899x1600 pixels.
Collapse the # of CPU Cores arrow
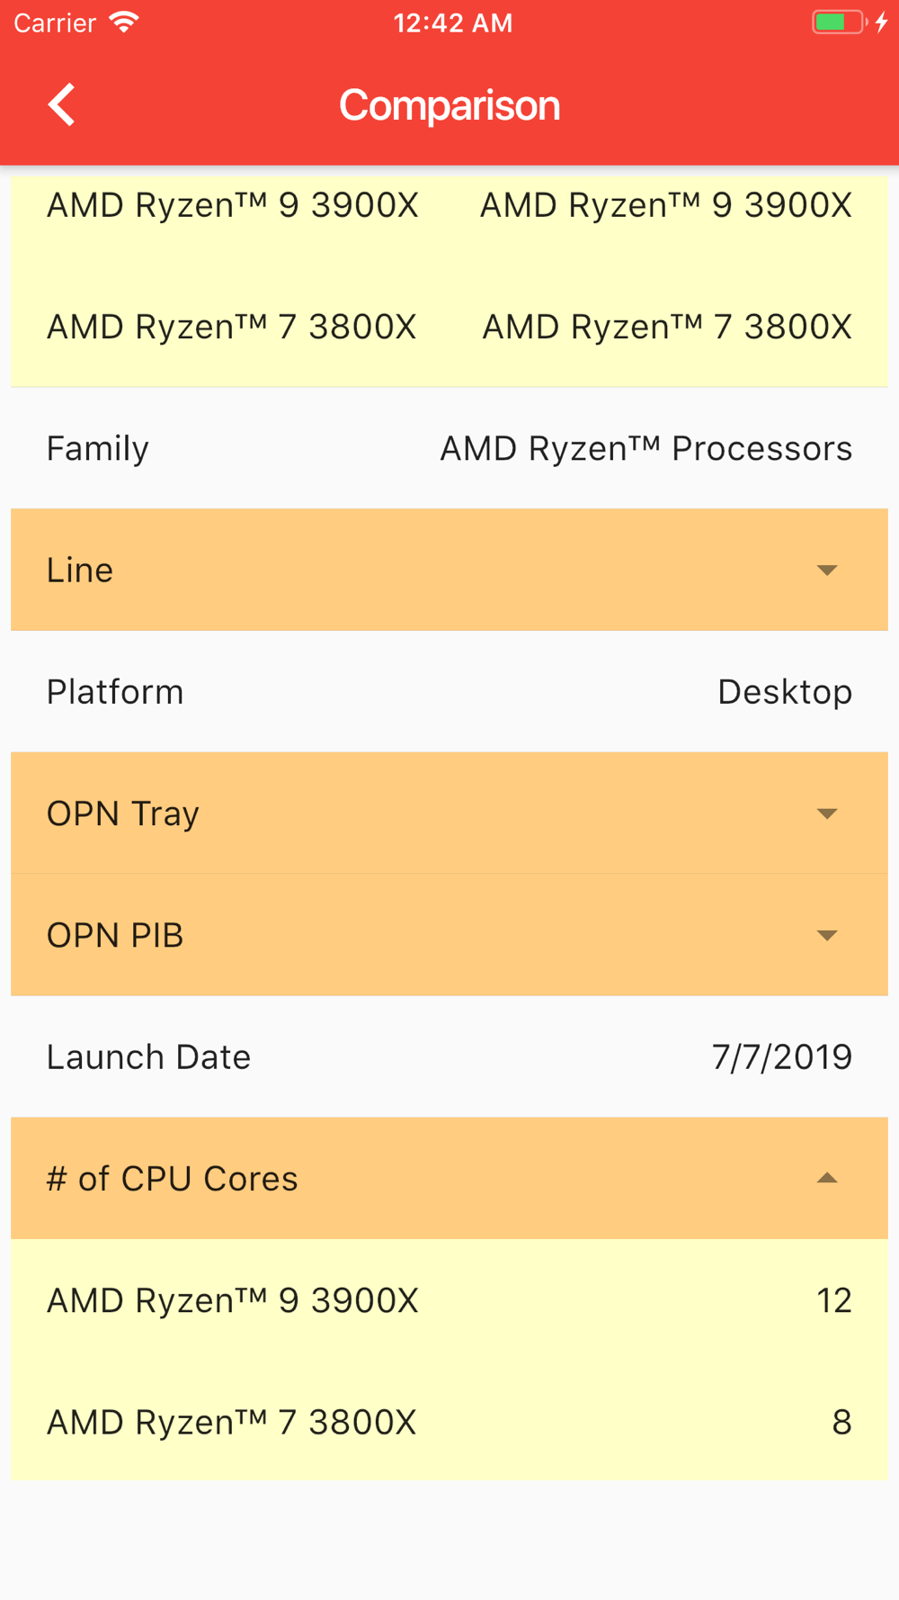827,1178
